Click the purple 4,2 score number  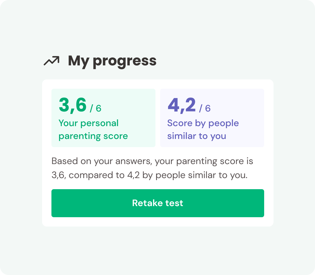coord(182,105)
